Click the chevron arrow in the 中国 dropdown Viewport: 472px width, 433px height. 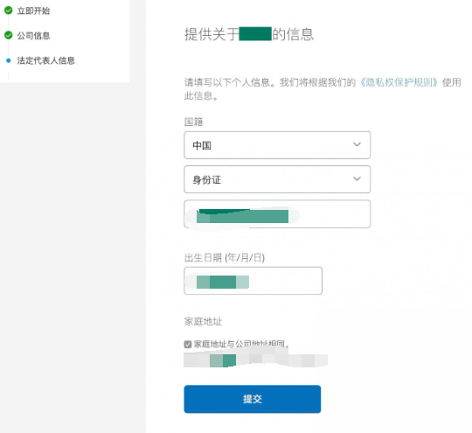(357, 144)
